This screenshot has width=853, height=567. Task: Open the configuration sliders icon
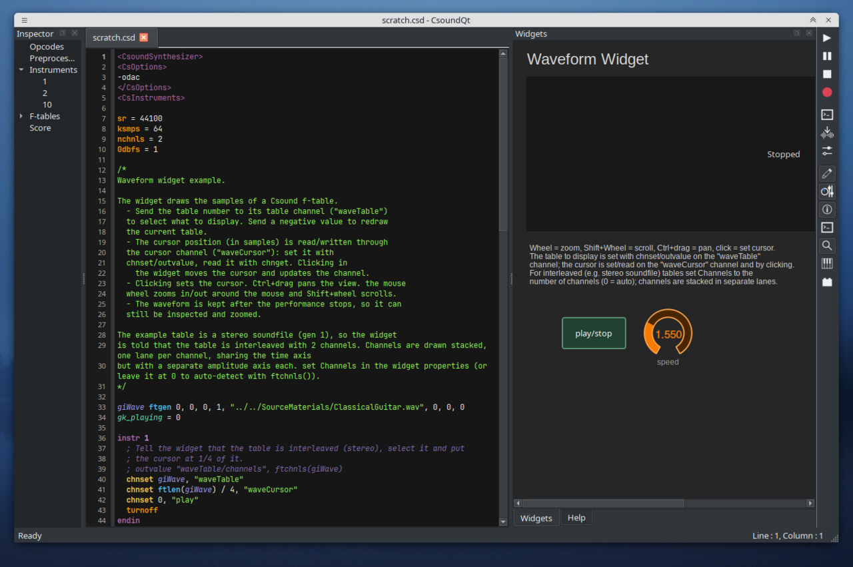pyautogui.click(x=827, y=151)
